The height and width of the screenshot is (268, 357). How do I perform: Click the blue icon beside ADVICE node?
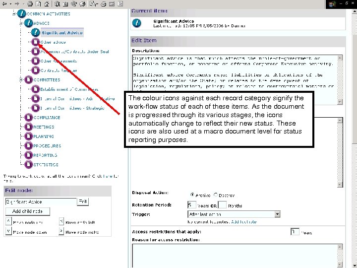28,23
